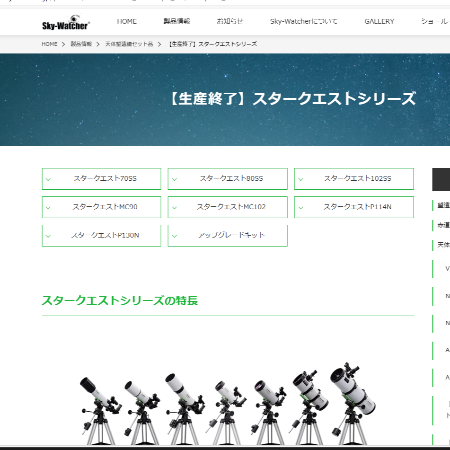The image size is (450, 450).
Task: Open the GALLERY menu item
Action: [379, 21]
